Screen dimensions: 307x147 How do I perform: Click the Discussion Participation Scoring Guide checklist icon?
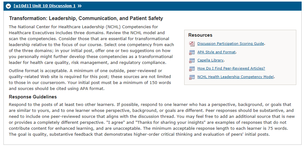[x=192, y=44]
